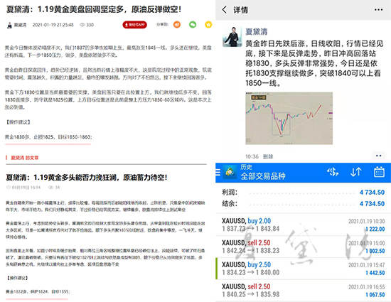Viewport: 391px width, 302px height.
Task: Click the red download app button
Action: point(134,25)
